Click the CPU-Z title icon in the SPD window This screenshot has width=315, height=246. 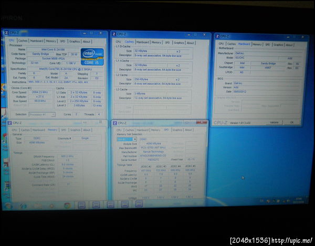(x=114, y=123)
